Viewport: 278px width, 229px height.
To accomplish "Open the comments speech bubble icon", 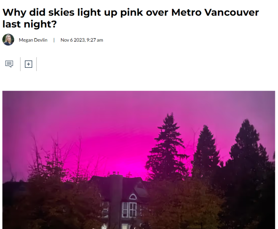I will pyautogui.click(x=9, y=64).
